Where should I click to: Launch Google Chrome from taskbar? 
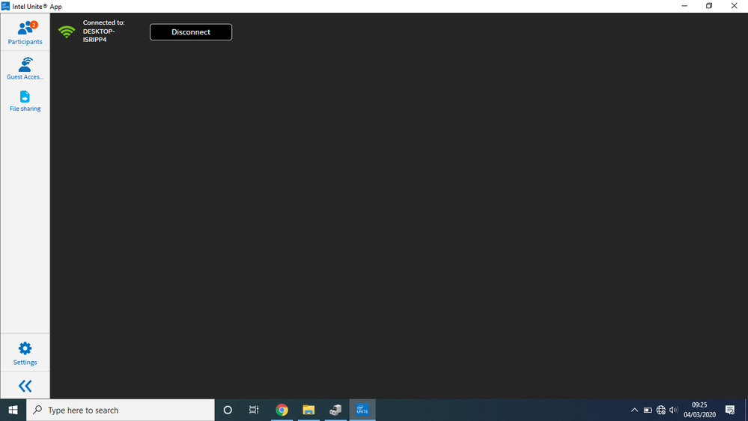(282, 410)
